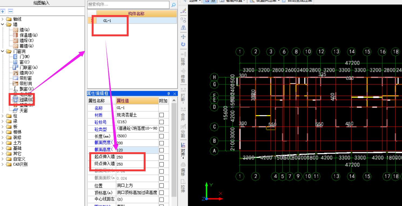
Task: Click the move tool icon
Action: click(183, 37)
